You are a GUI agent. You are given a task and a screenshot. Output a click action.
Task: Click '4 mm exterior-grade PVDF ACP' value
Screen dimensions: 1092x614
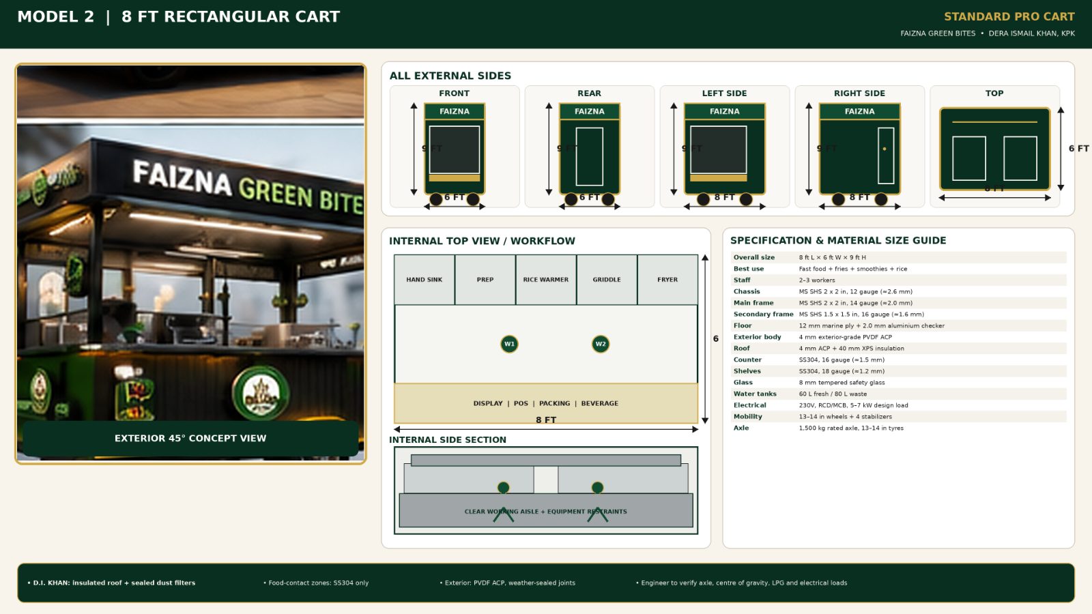click(846, 337)
